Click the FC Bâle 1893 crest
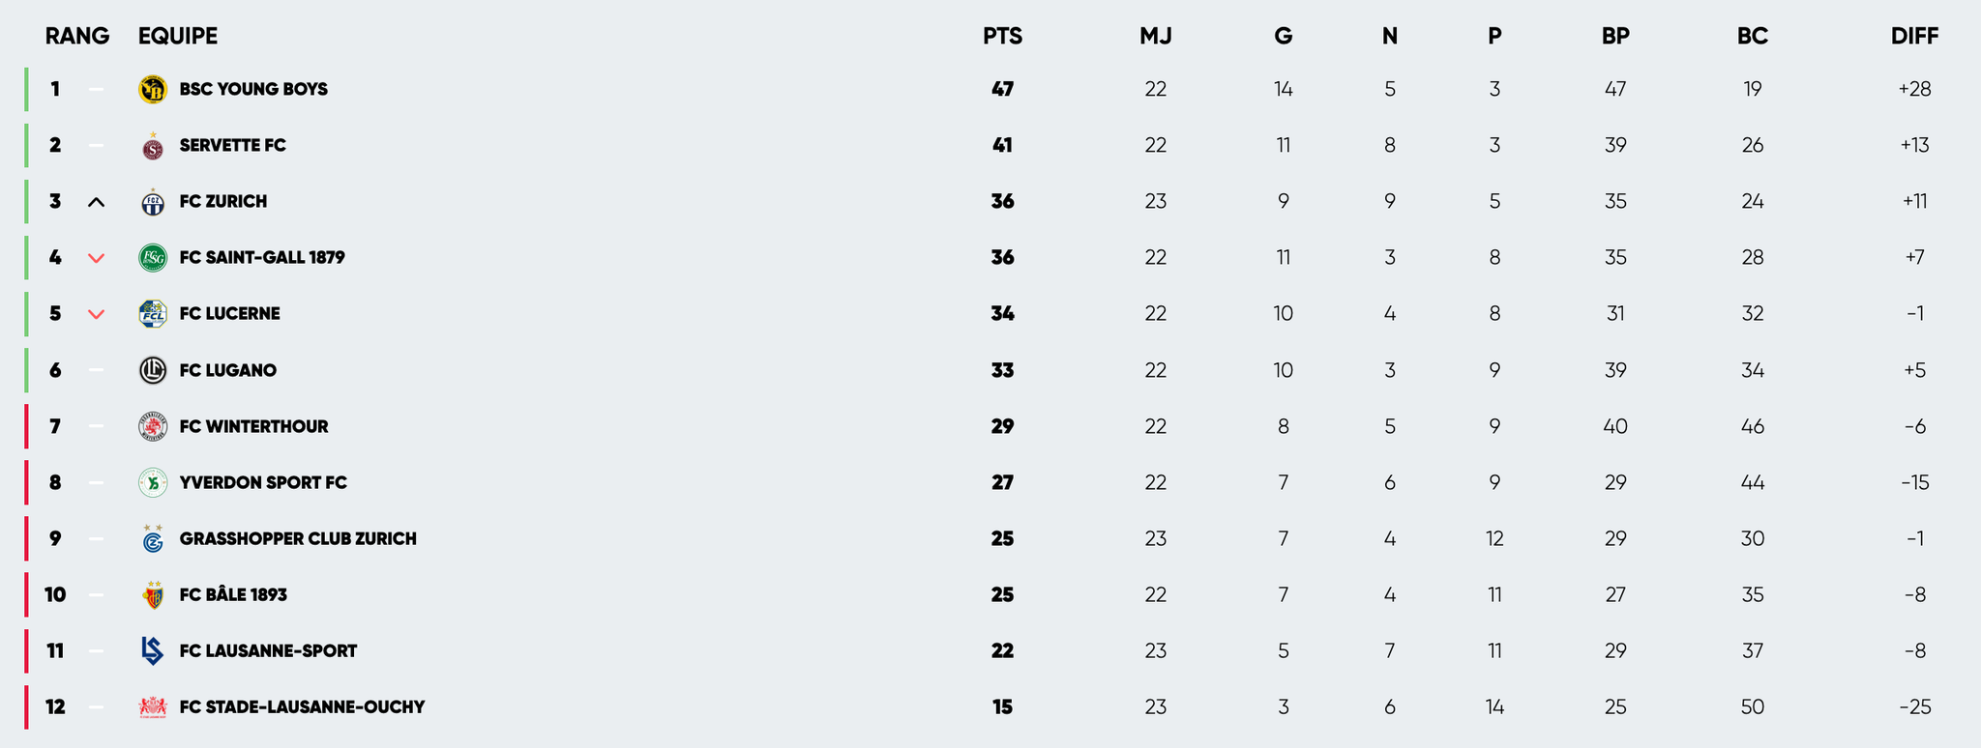The width and height of the screenshot is (1981, 748). click(x=153, y=595)
